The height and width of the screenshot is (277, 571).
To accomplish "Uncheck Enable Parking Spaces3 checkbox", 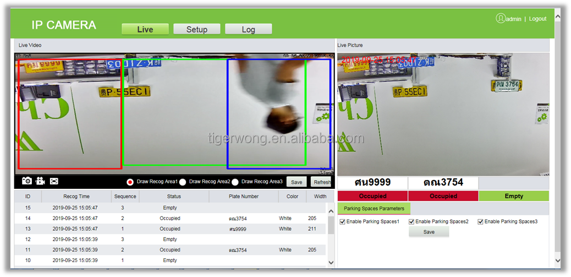I will (480, 221).
